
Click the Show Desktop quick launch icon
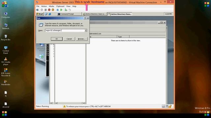click(46, 14)
